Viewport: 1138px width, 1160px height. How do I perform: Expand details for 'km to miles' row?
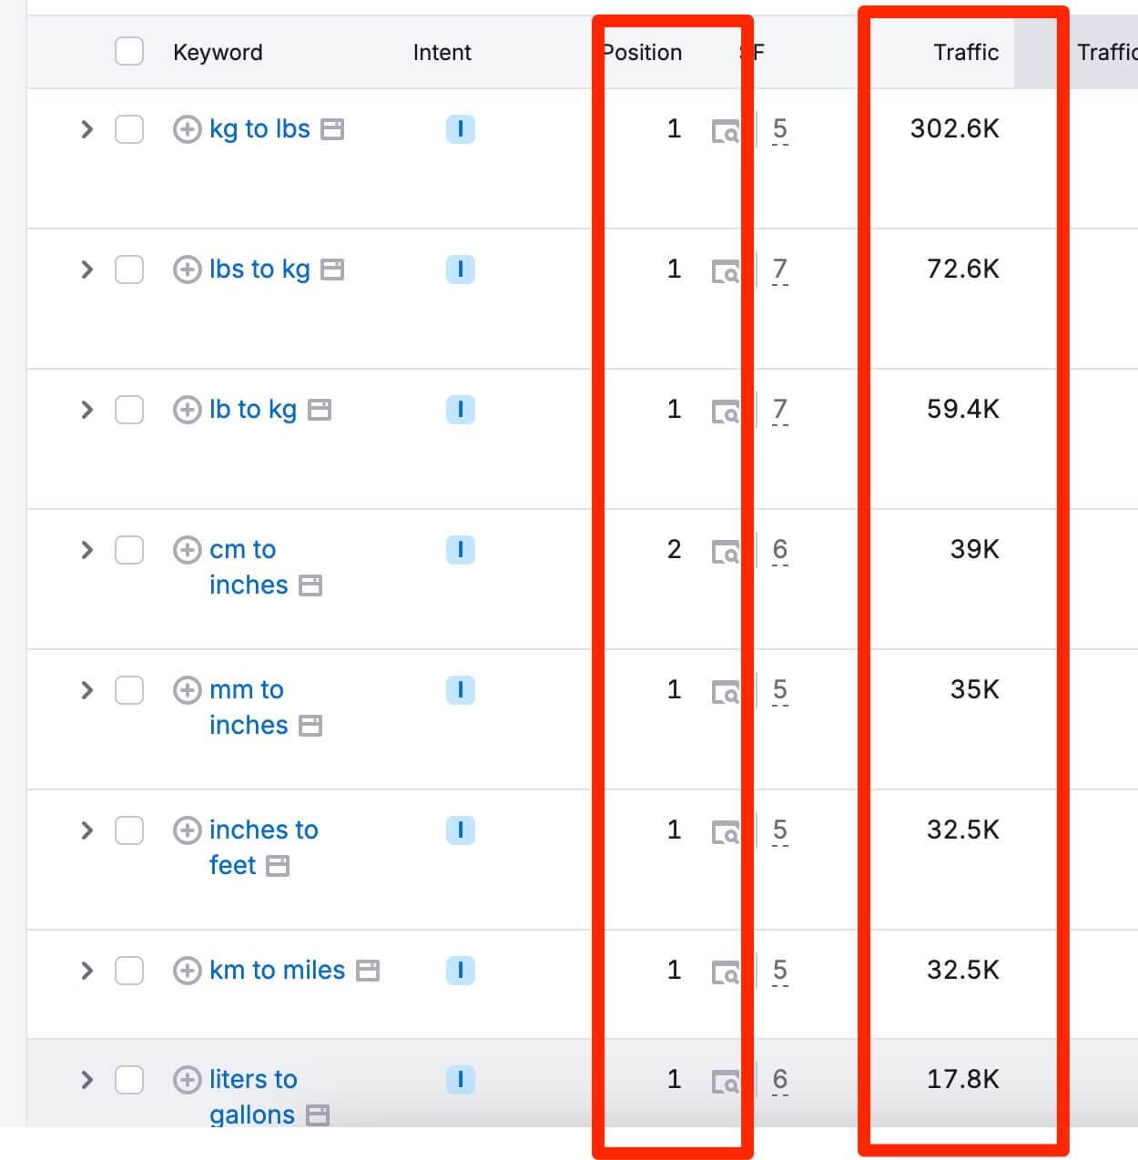tap(86, 971)
